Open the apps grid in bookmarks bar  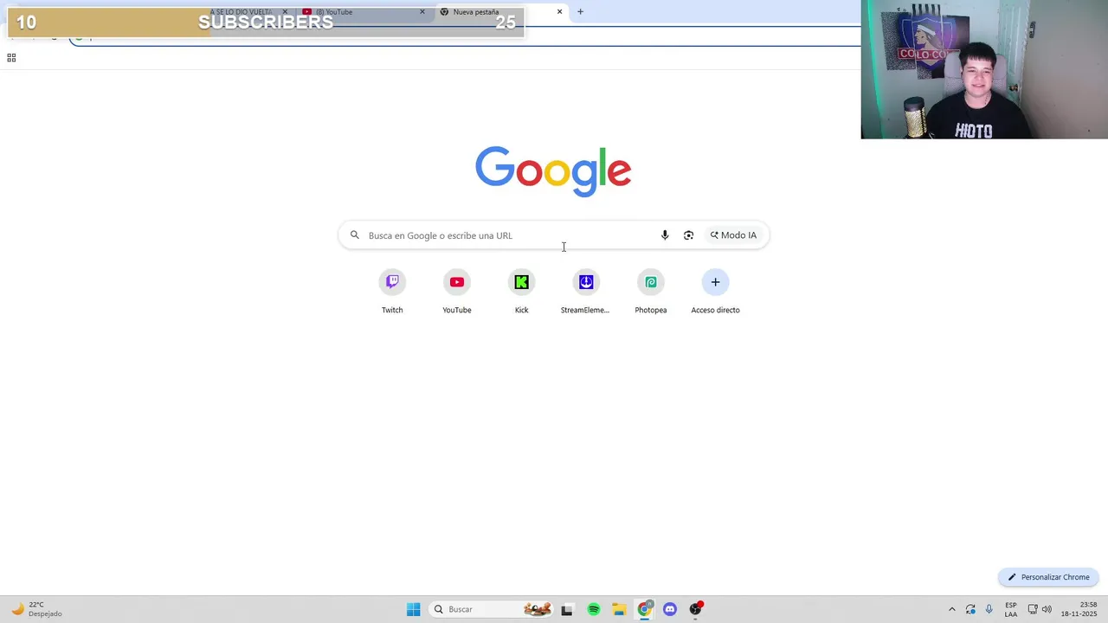11,58
